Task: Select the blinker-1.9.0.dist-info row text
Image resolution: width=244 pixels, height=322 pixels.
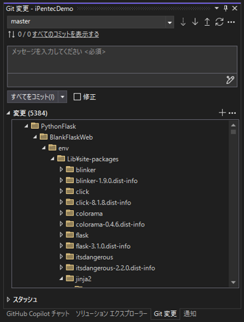Action: point(106,181)
